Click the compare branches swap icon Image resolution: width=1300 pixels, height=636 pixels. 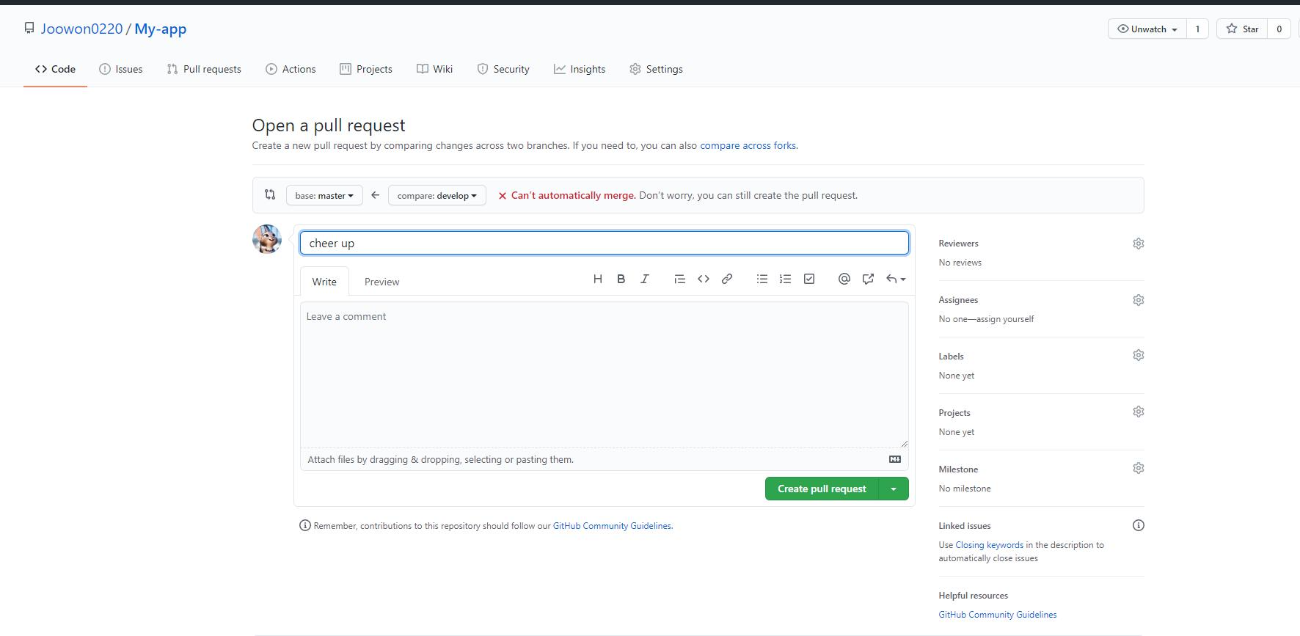270,194
